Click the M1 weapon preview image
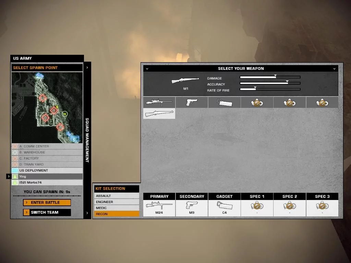Image resolution: width=351 pixels, height=263 pixels. [185, 80]
